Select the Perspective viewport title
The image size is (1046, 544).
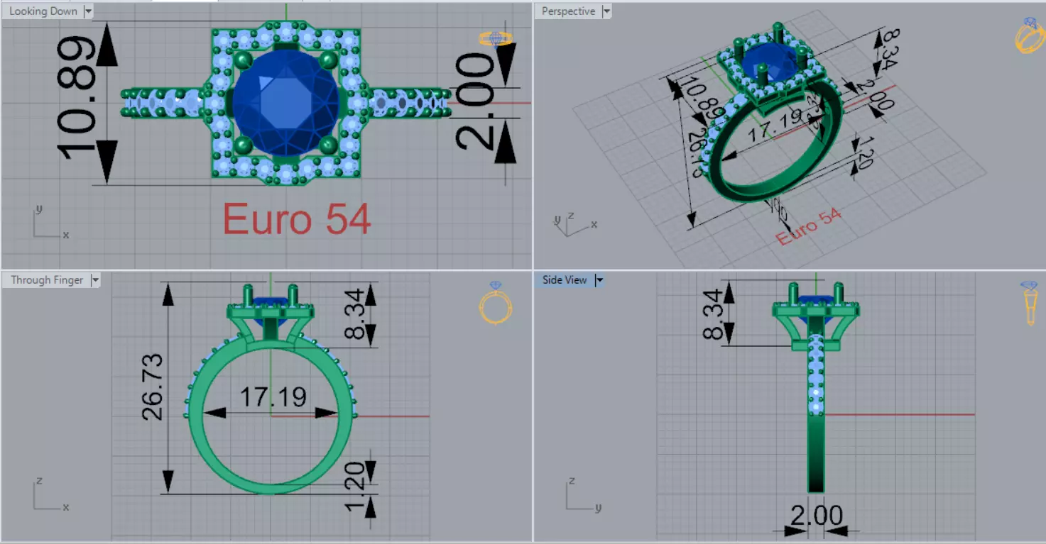[x=568, y=11]
